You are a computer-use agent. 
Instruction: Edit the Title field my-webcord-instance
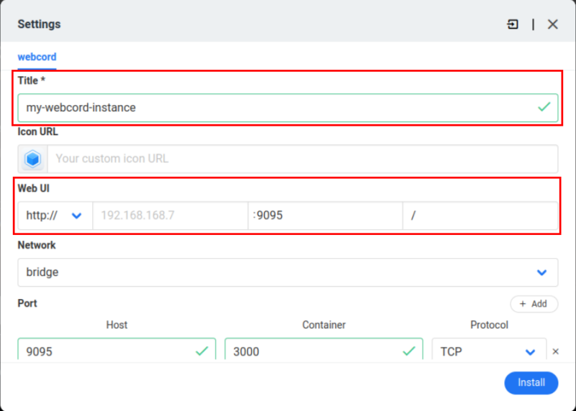287,108
